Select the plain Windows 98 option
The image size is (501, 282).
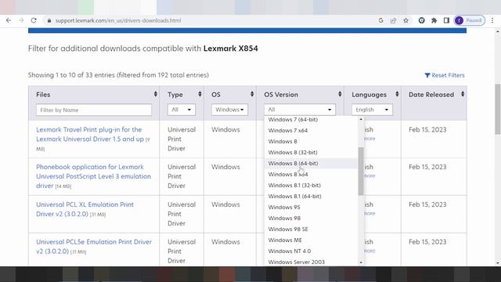[311, 218]
